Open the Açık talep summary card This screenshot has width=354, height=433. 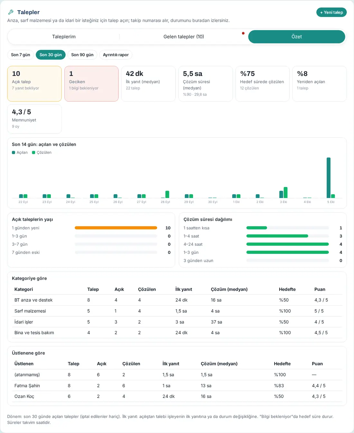coord(34,84)
